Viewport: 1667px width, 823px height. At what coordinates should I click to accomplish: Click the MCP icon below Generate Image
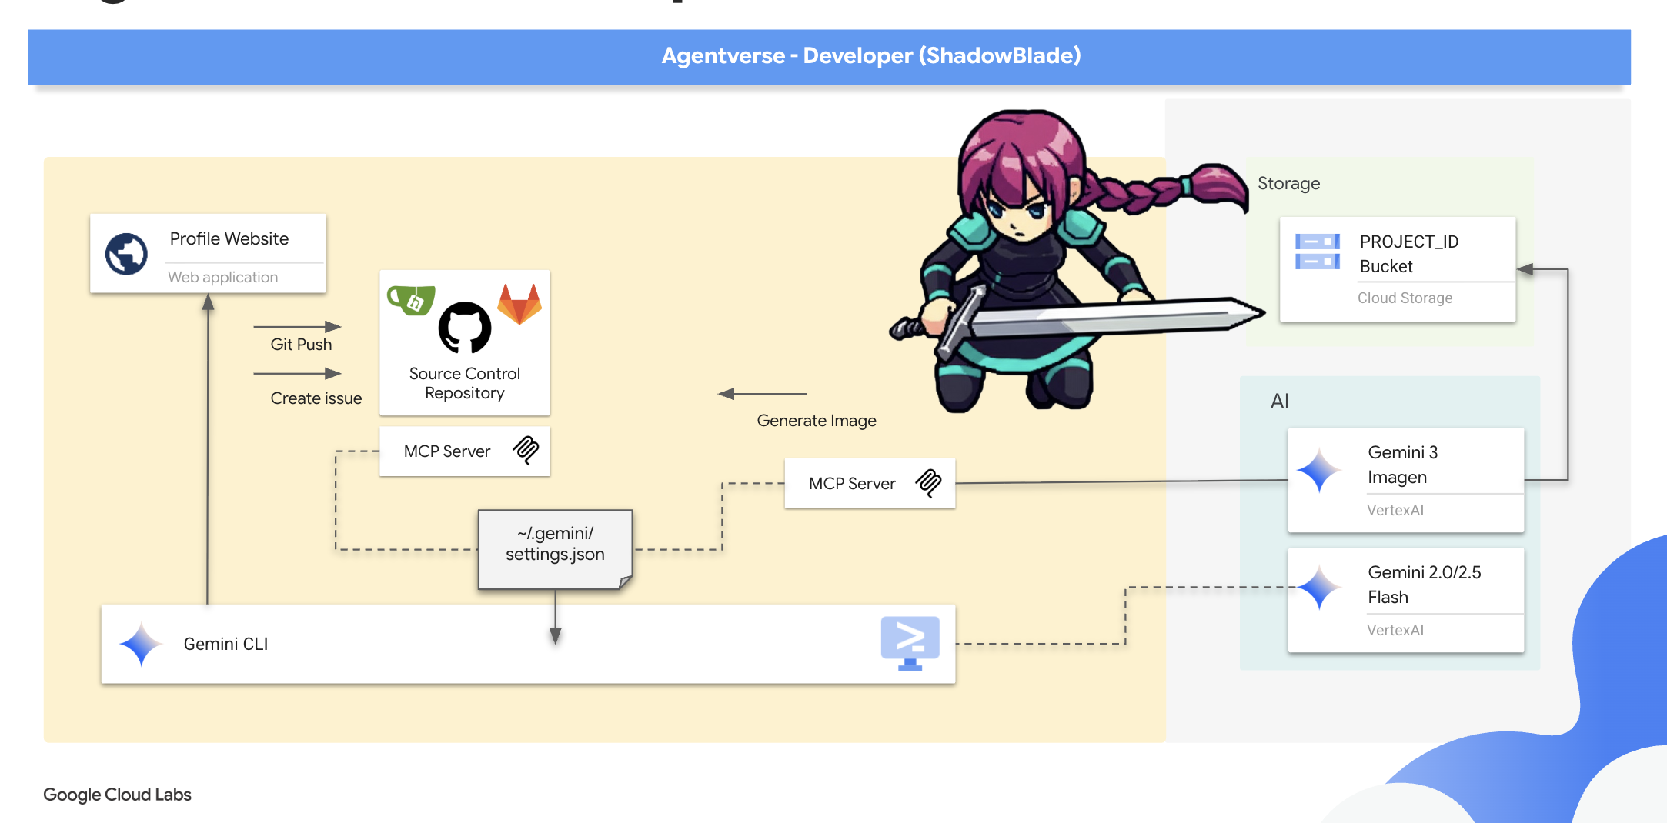click(928, 483)
